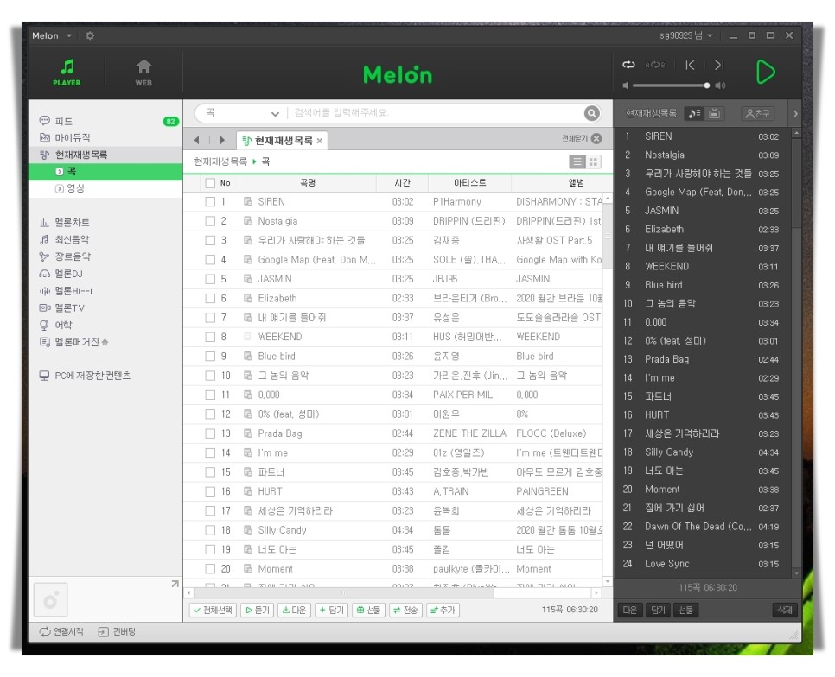This screenshot has height=677, width=835.
Task: Click the 삭제 button in right panel
Action: (784, 610)
